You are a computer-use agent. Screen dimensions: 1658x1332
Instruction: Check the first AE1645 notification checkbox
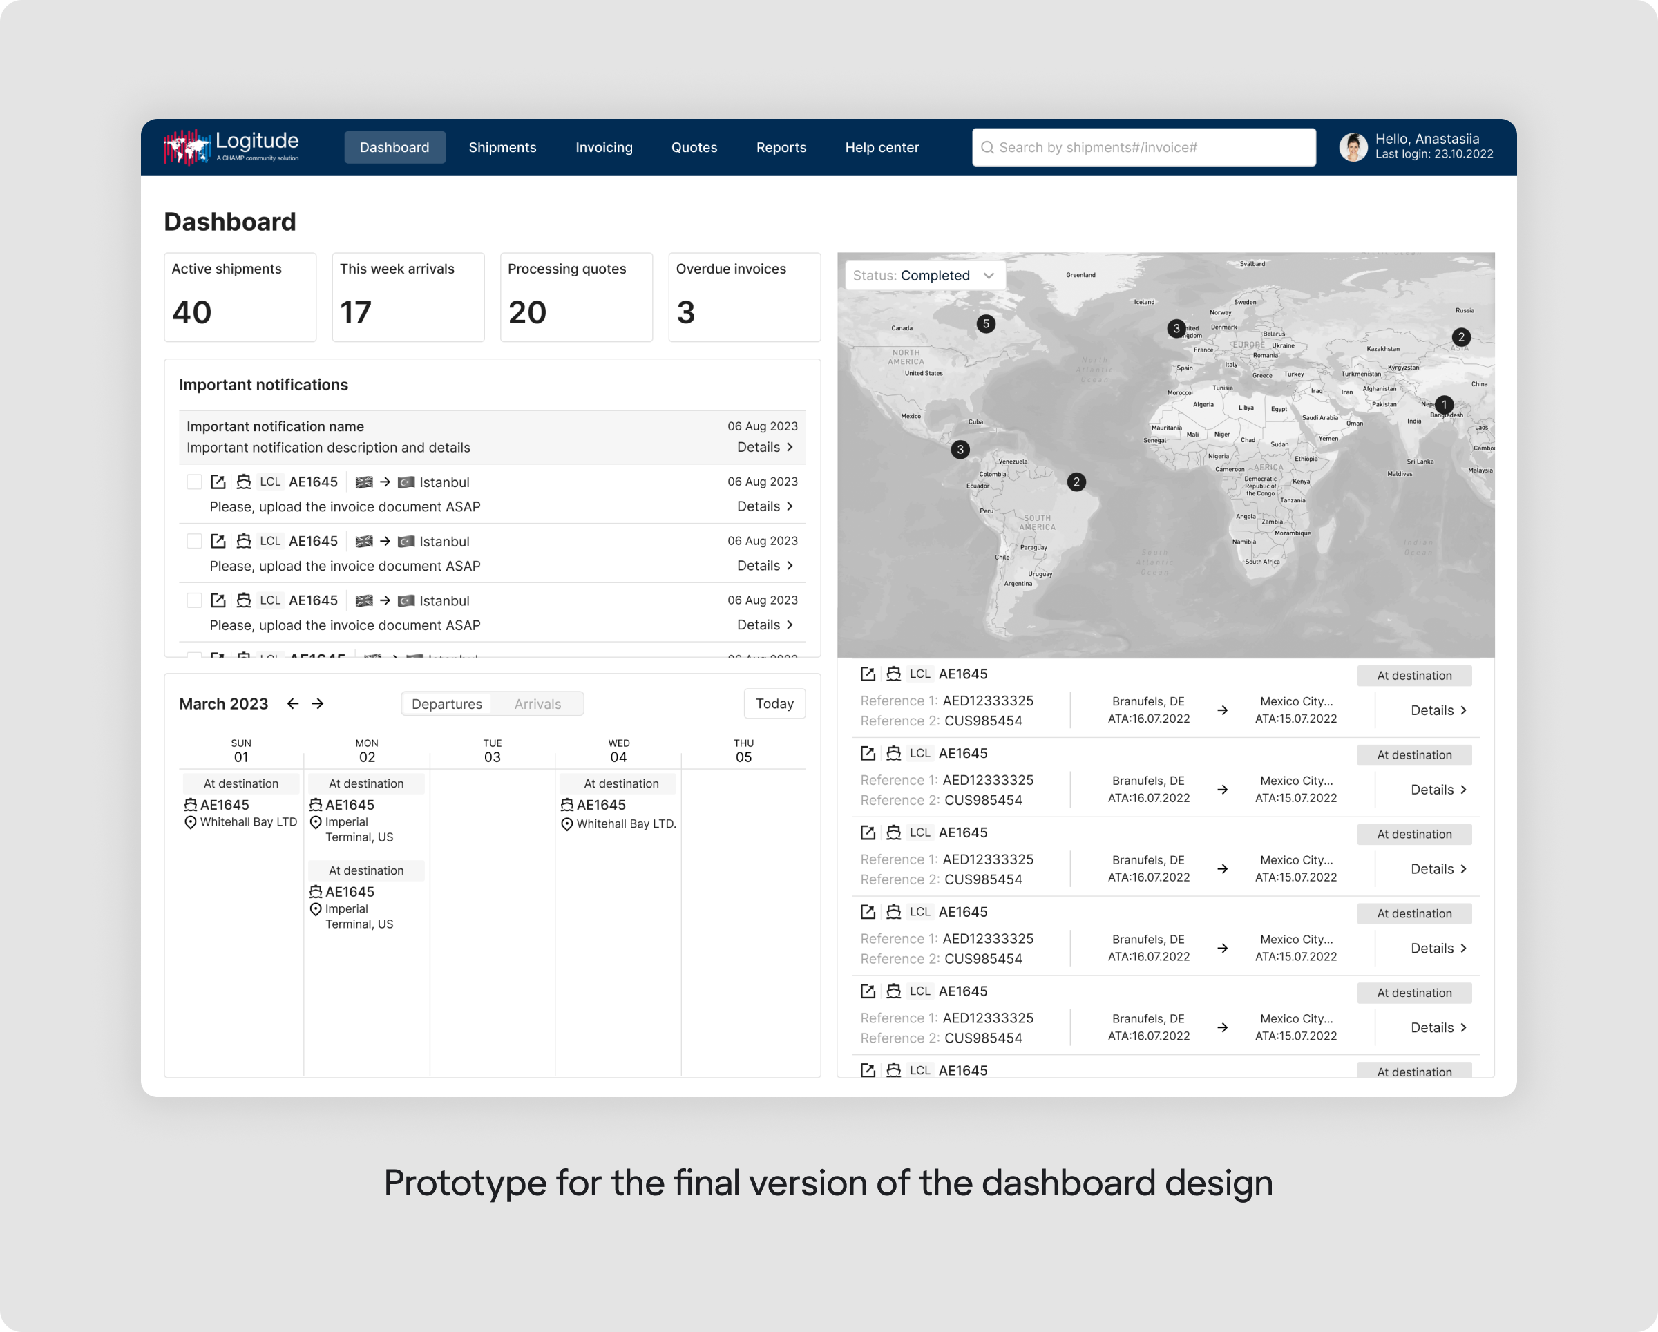[195, 482]
